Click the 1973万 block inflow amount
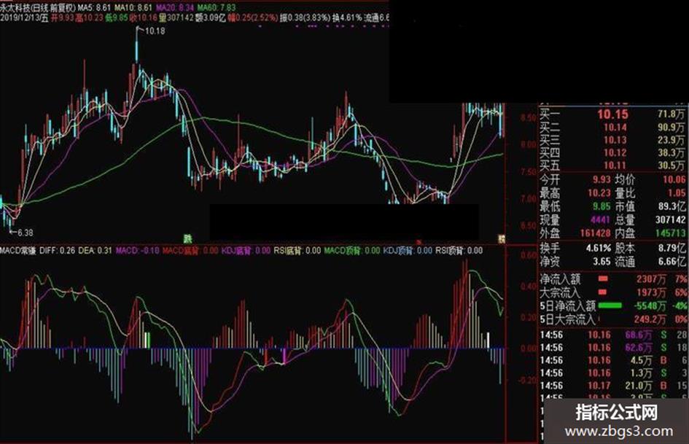 (x=651, y=292)
